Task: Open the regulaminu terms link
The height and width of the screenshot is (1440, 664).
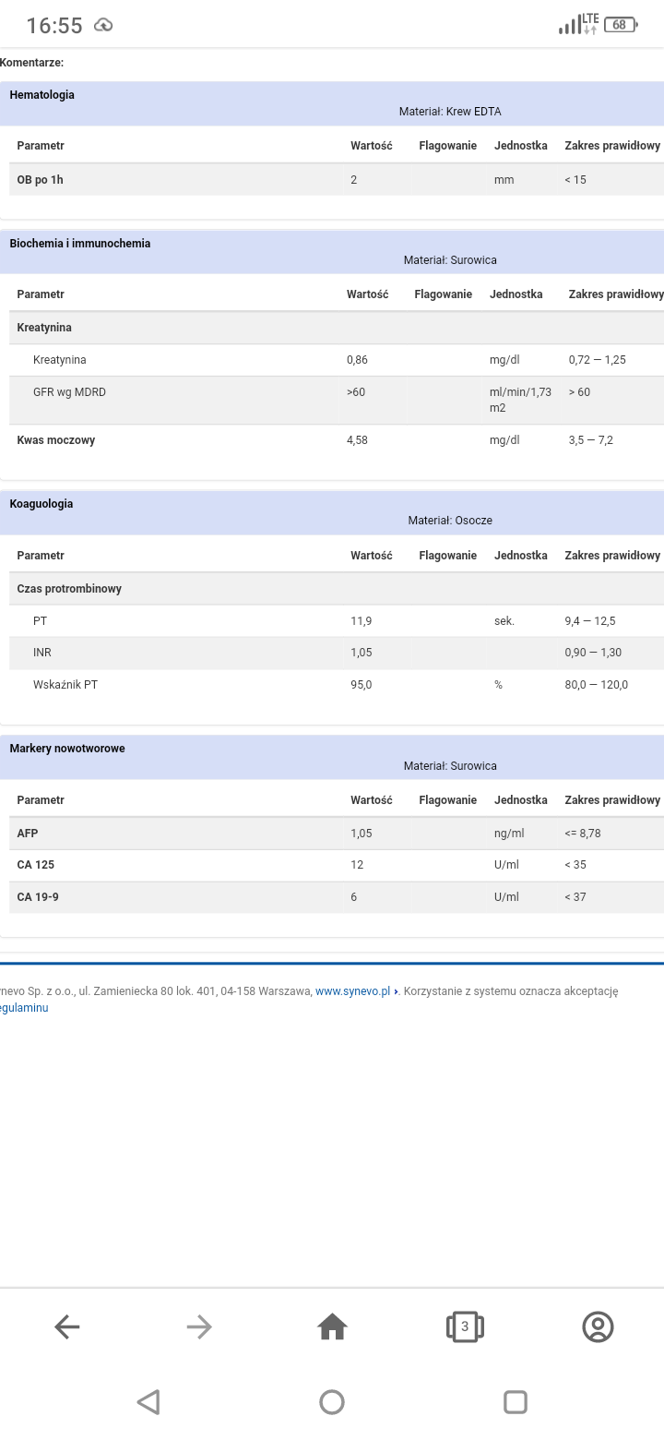Action: pos(24,1008)
